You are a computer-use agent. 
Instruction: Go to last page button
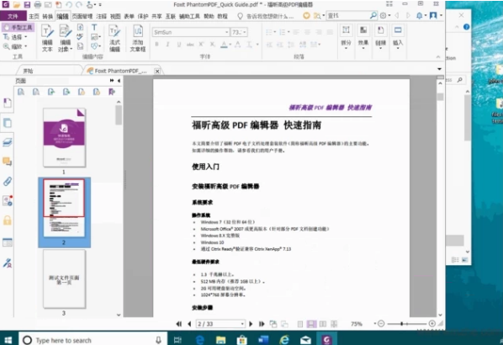tap(262, 324)
